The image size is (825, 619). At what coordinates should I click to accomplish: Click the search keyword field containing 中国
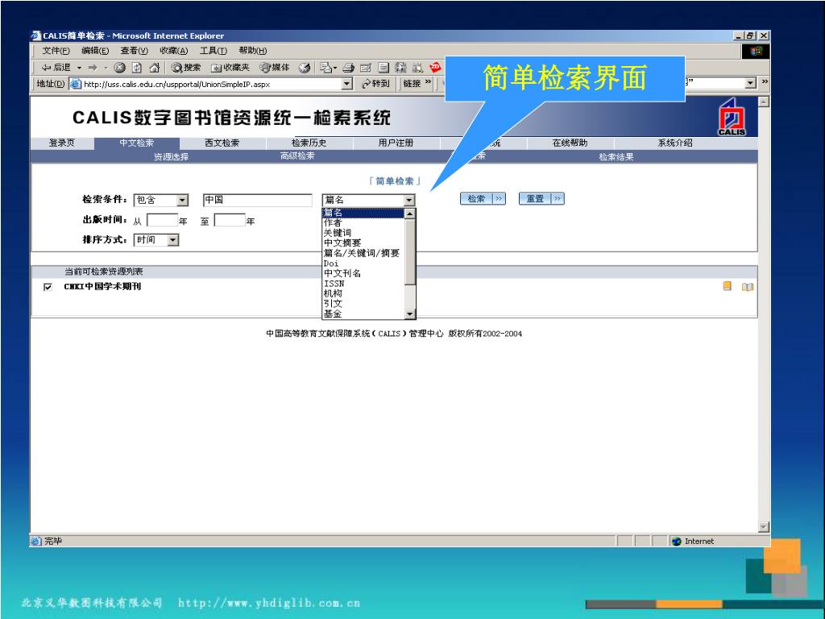coord(257,200)
